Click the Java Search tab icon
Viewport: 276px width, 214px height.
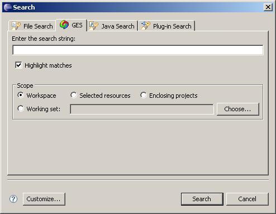click(x=93, y=26)
